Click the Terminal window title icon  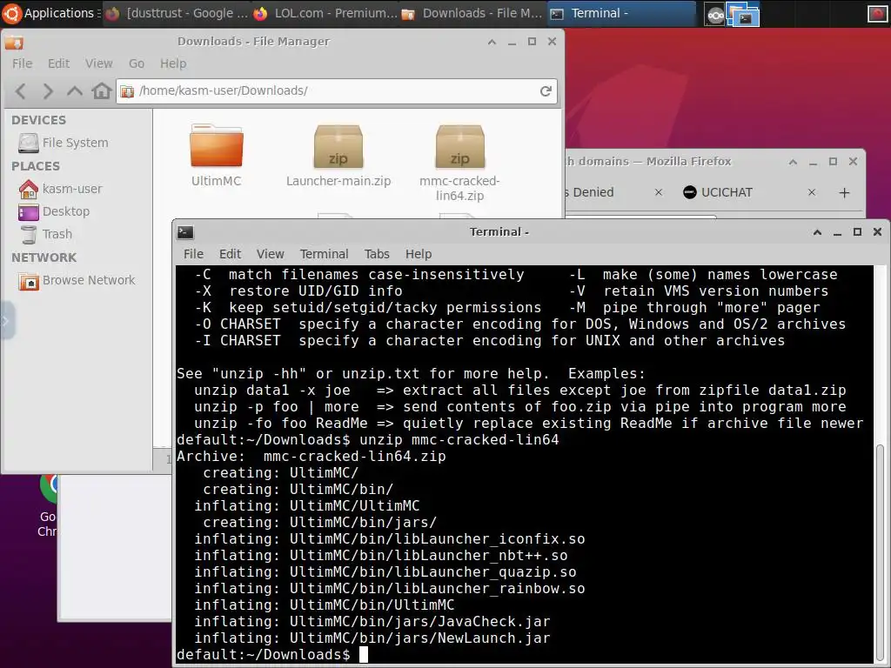[x=185, y=231]
